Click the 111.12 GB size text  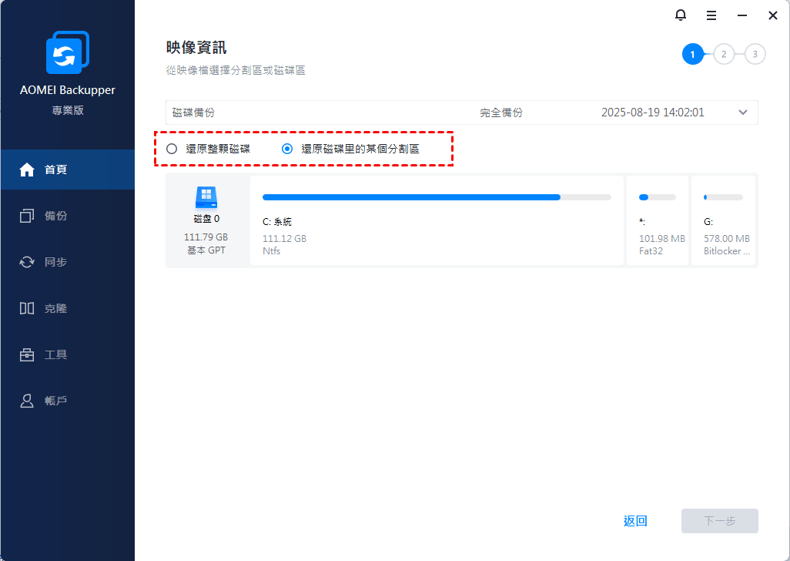(x=285, y=238)
